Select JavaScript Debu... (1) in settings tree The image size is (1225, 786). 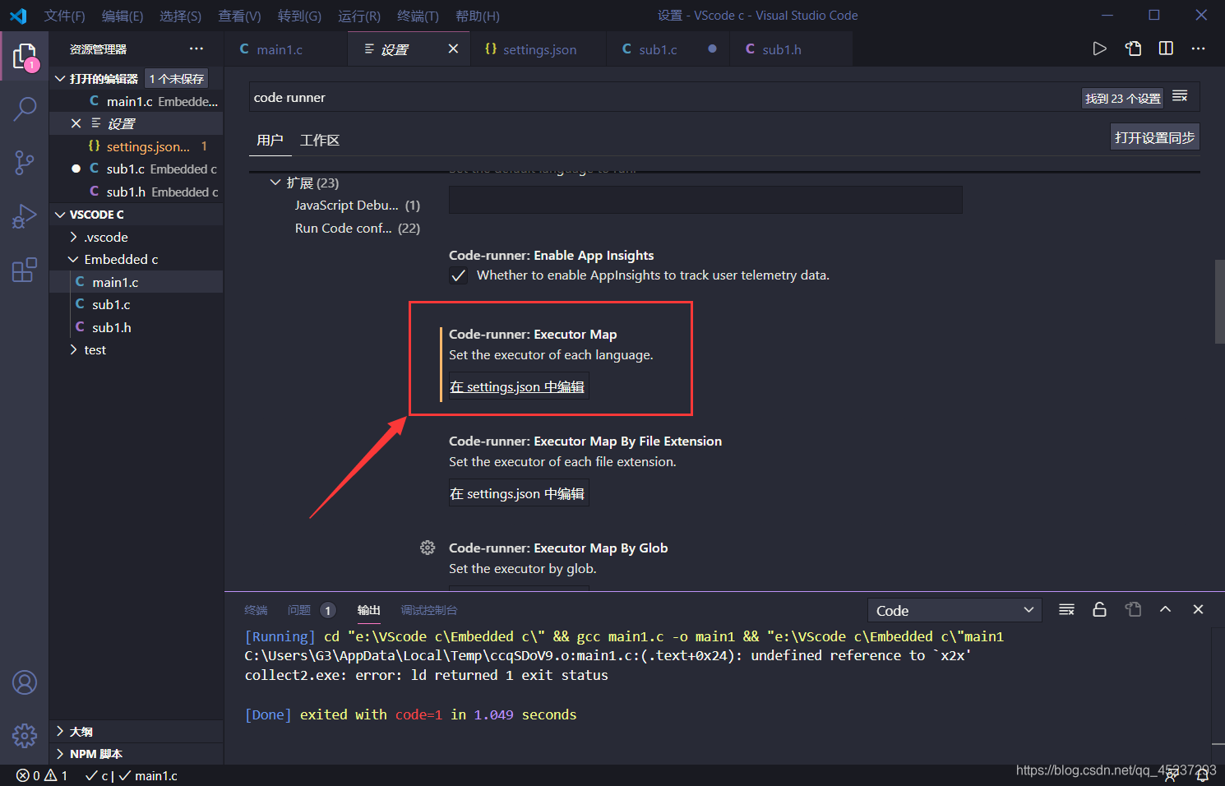coord(358,205)
